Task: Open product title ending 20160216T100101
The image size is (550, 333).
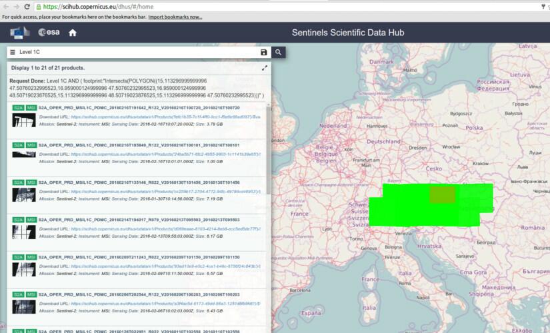Action: 139,145
